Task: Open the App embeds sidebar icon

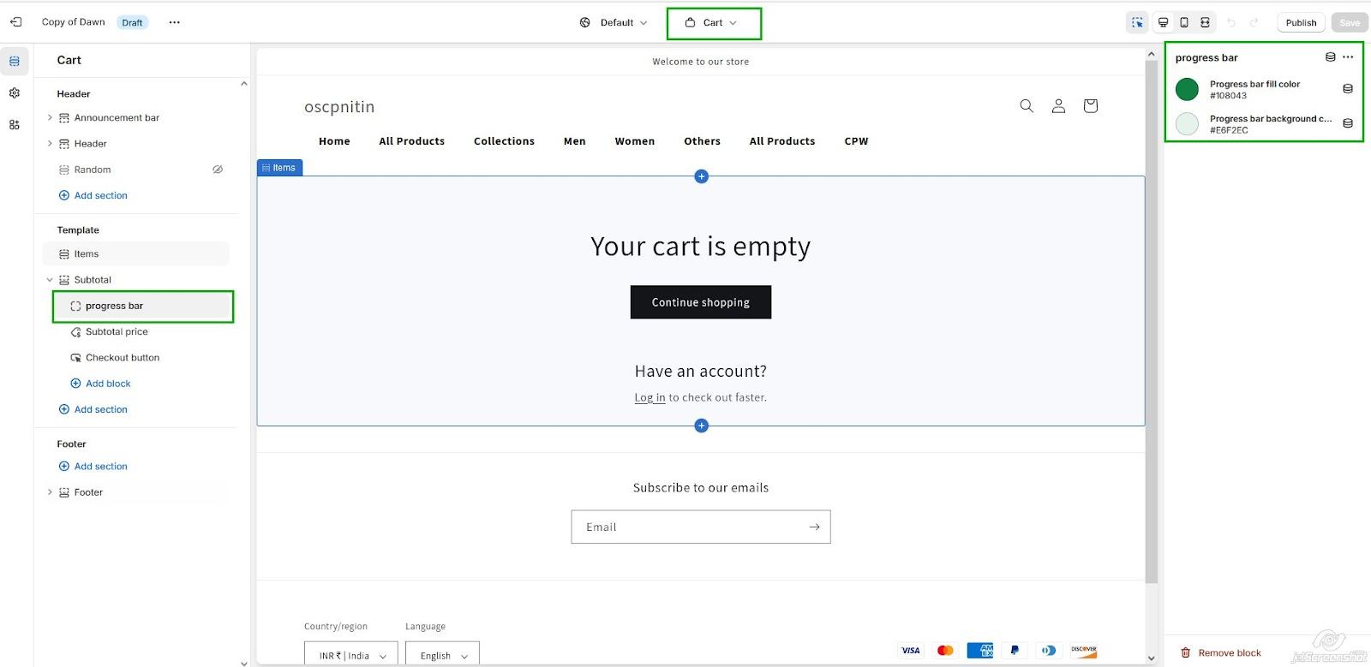Action: [x=15, y=125]
